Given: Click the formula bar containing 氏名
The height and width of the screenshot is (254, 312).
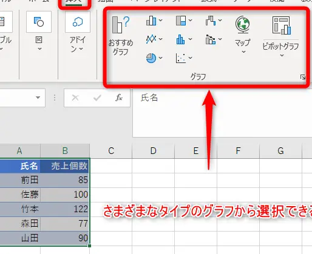Looking at the screenshot, I should 222,113.
